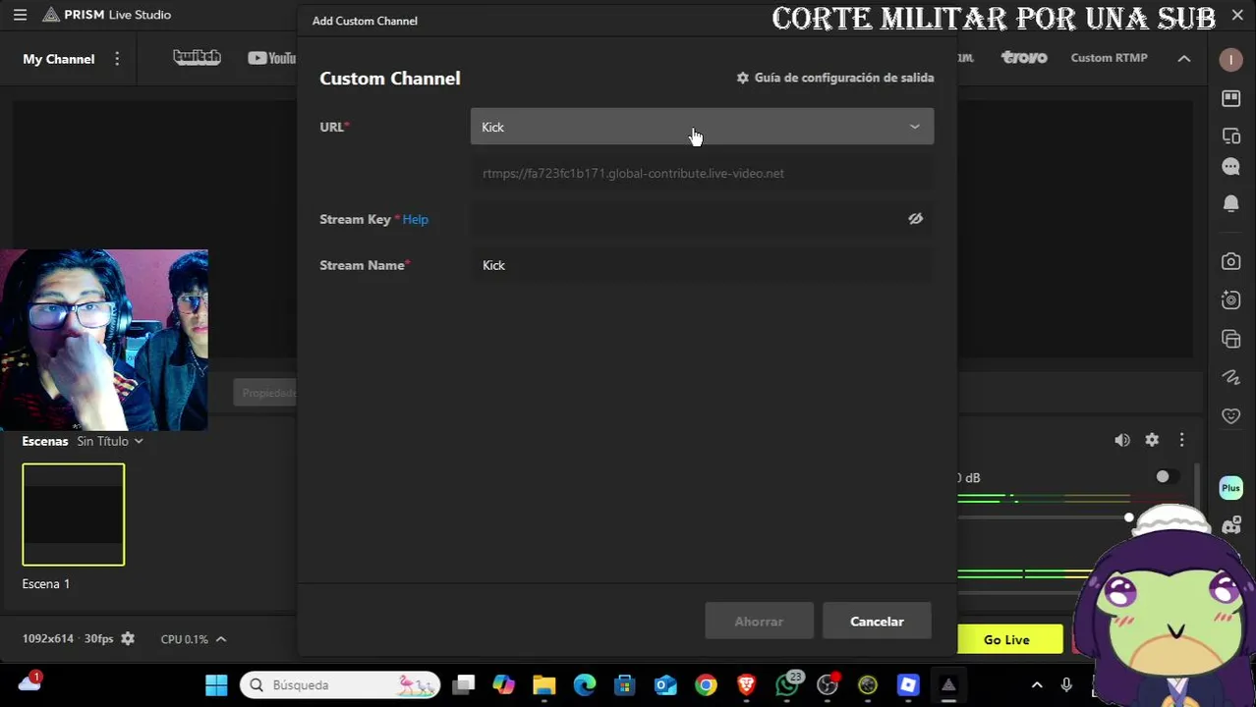
Task: Open WhatsApp from the taskbar
Action: click(787, 684)
